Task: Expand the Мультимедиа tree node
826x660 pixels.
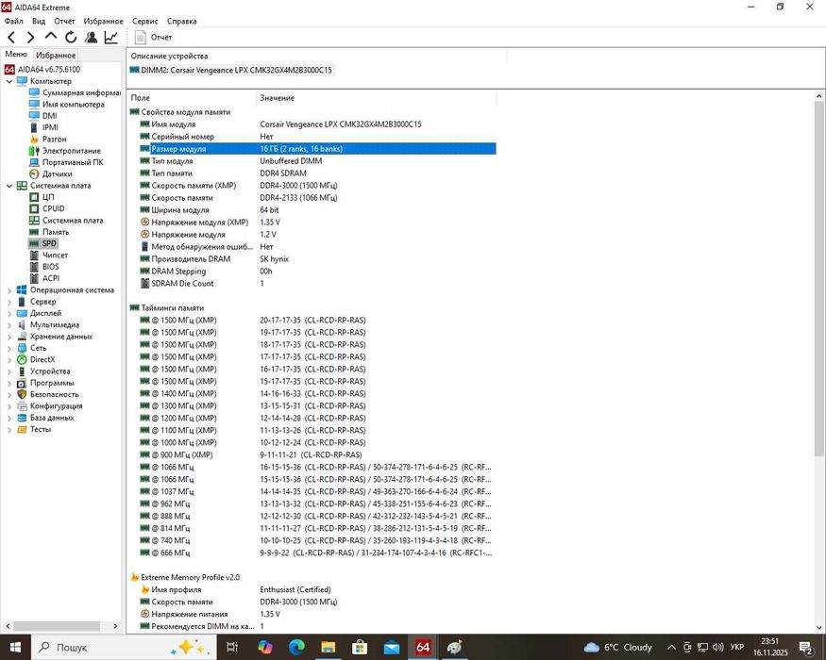Action: pos(8,325)
